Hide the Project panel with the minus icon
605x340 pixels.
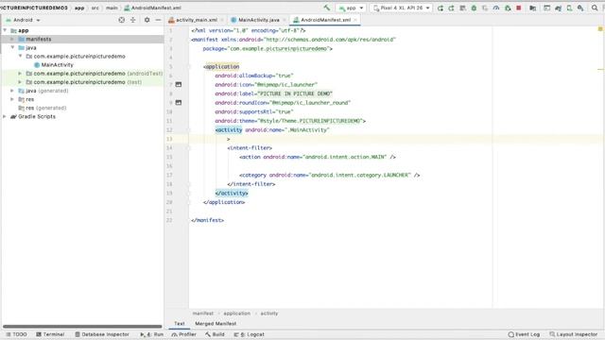click(158, 20)
